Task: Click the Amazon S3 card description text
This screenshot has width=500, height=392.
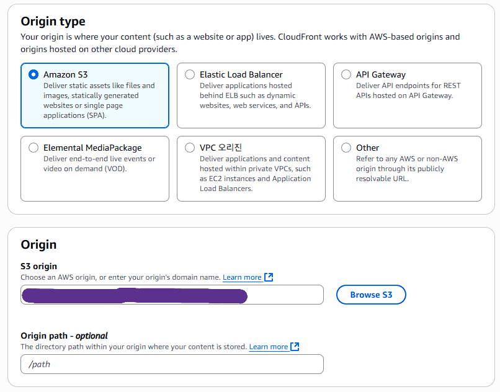Action: click(99, 100)
